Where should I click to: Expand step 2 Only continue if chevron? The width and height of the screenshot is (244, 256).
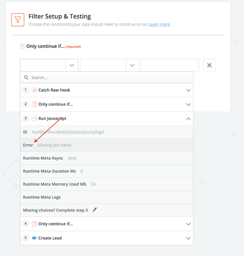pyautogui.click(x=188, y=104)
